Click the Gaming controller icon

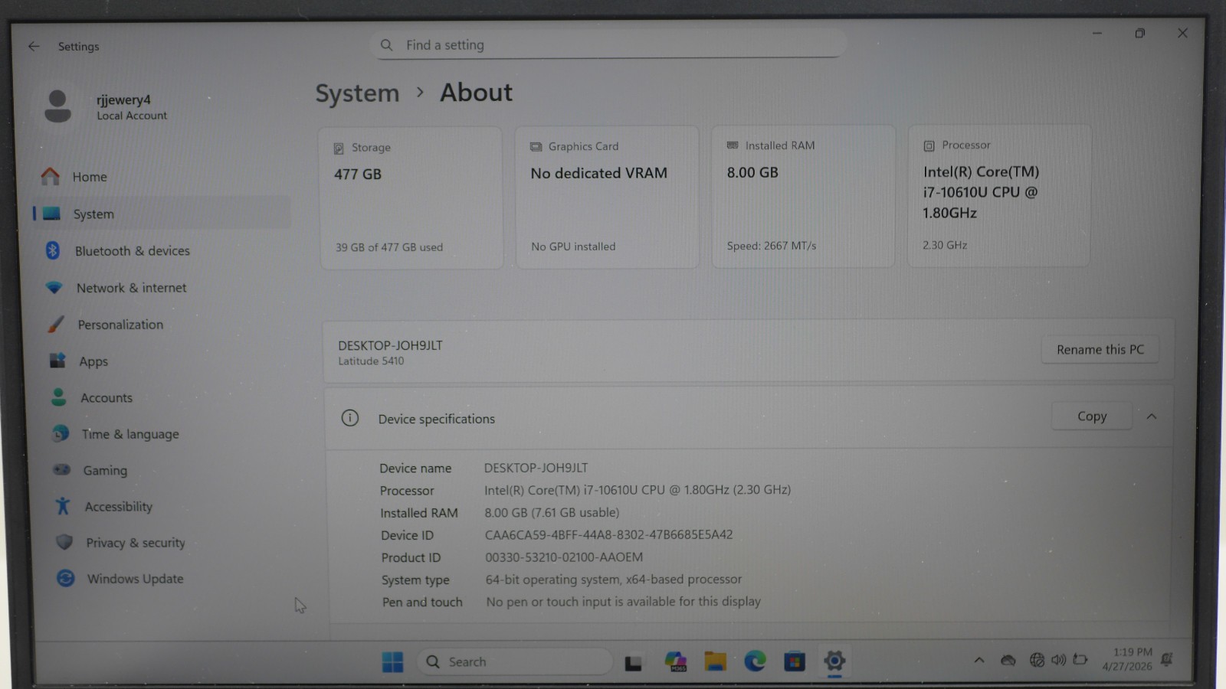62,470
